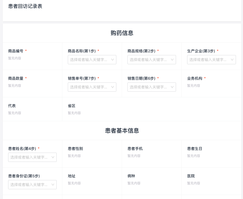Click the chevron arrow in 销售日期 dropdown
The width and height of the screenshot is (243, 199).
[172, 87]
